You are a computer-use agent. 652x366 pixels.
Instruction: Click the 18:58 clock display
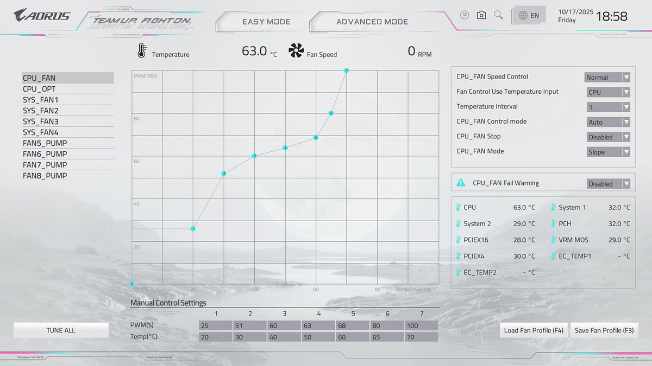[x=612, y=16]
